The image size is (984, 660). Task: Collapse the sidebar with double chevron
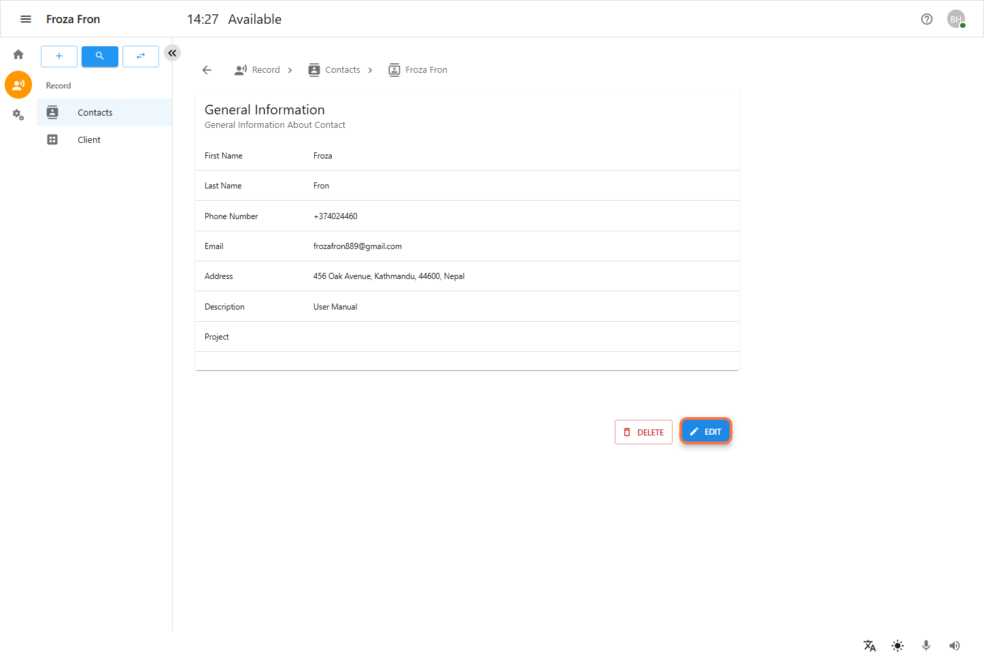[x=172, y=53]
